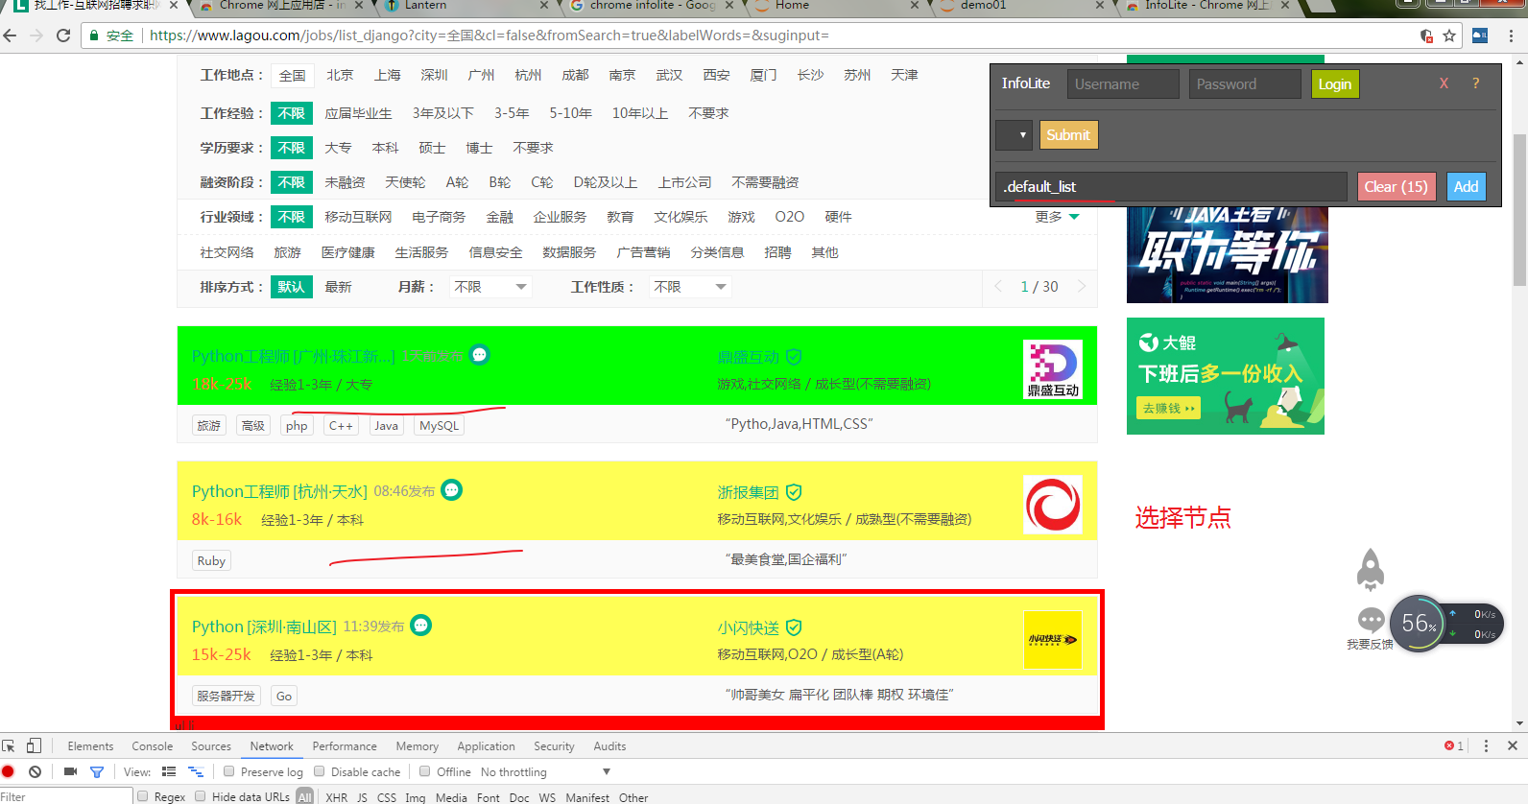Open InfoLite help question mark
The width and height of the screenshot is (1528, 804).
point(1475,83)
